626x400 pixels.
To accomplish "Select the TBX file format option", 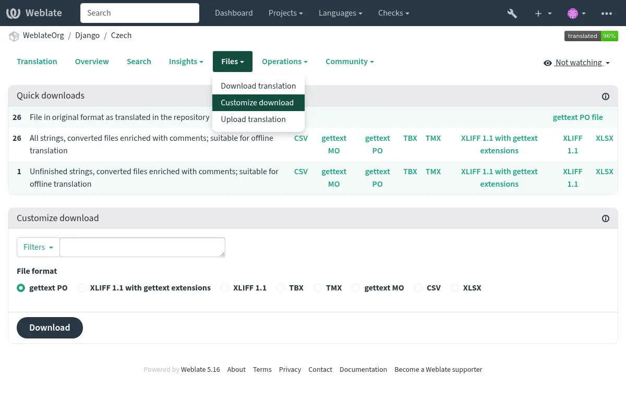I will point(281,288).
